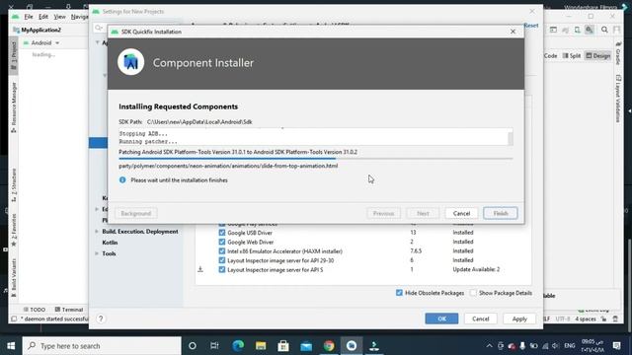Open the Terminal tool window tab
632x355 pixels.
(x=69, y=309)
